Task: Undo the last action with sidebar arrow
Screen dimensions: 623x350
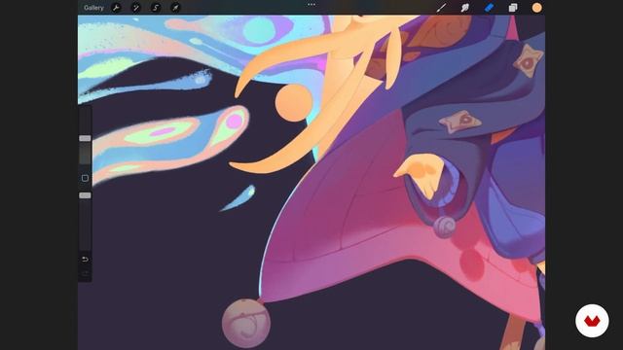Action: 85,260
